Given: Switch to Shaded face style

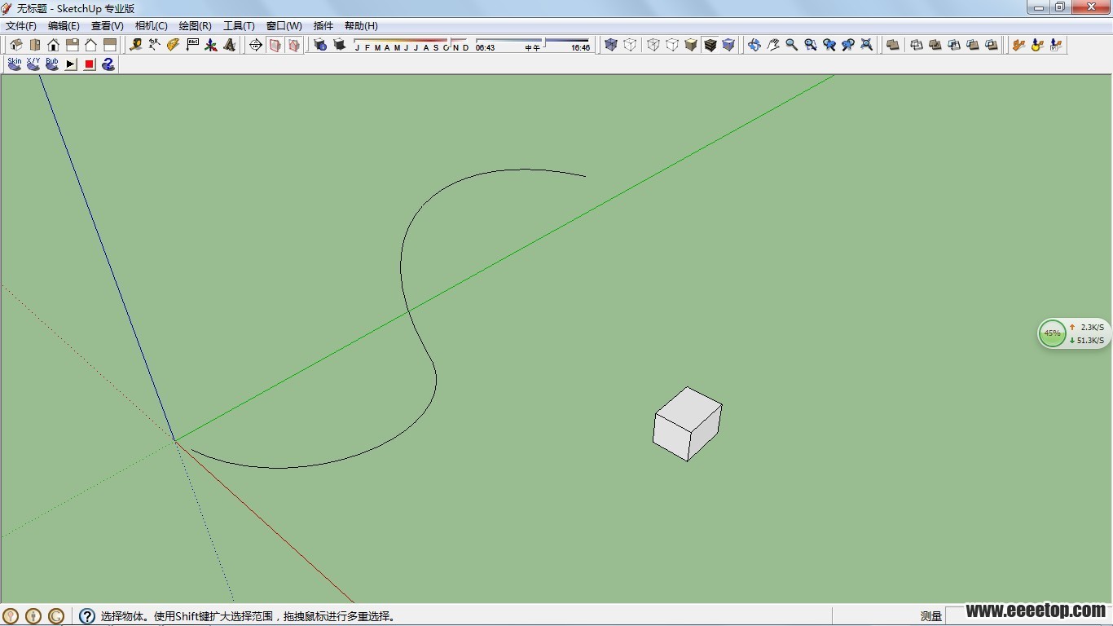Looking at the screenshot, I should (691, 45).
